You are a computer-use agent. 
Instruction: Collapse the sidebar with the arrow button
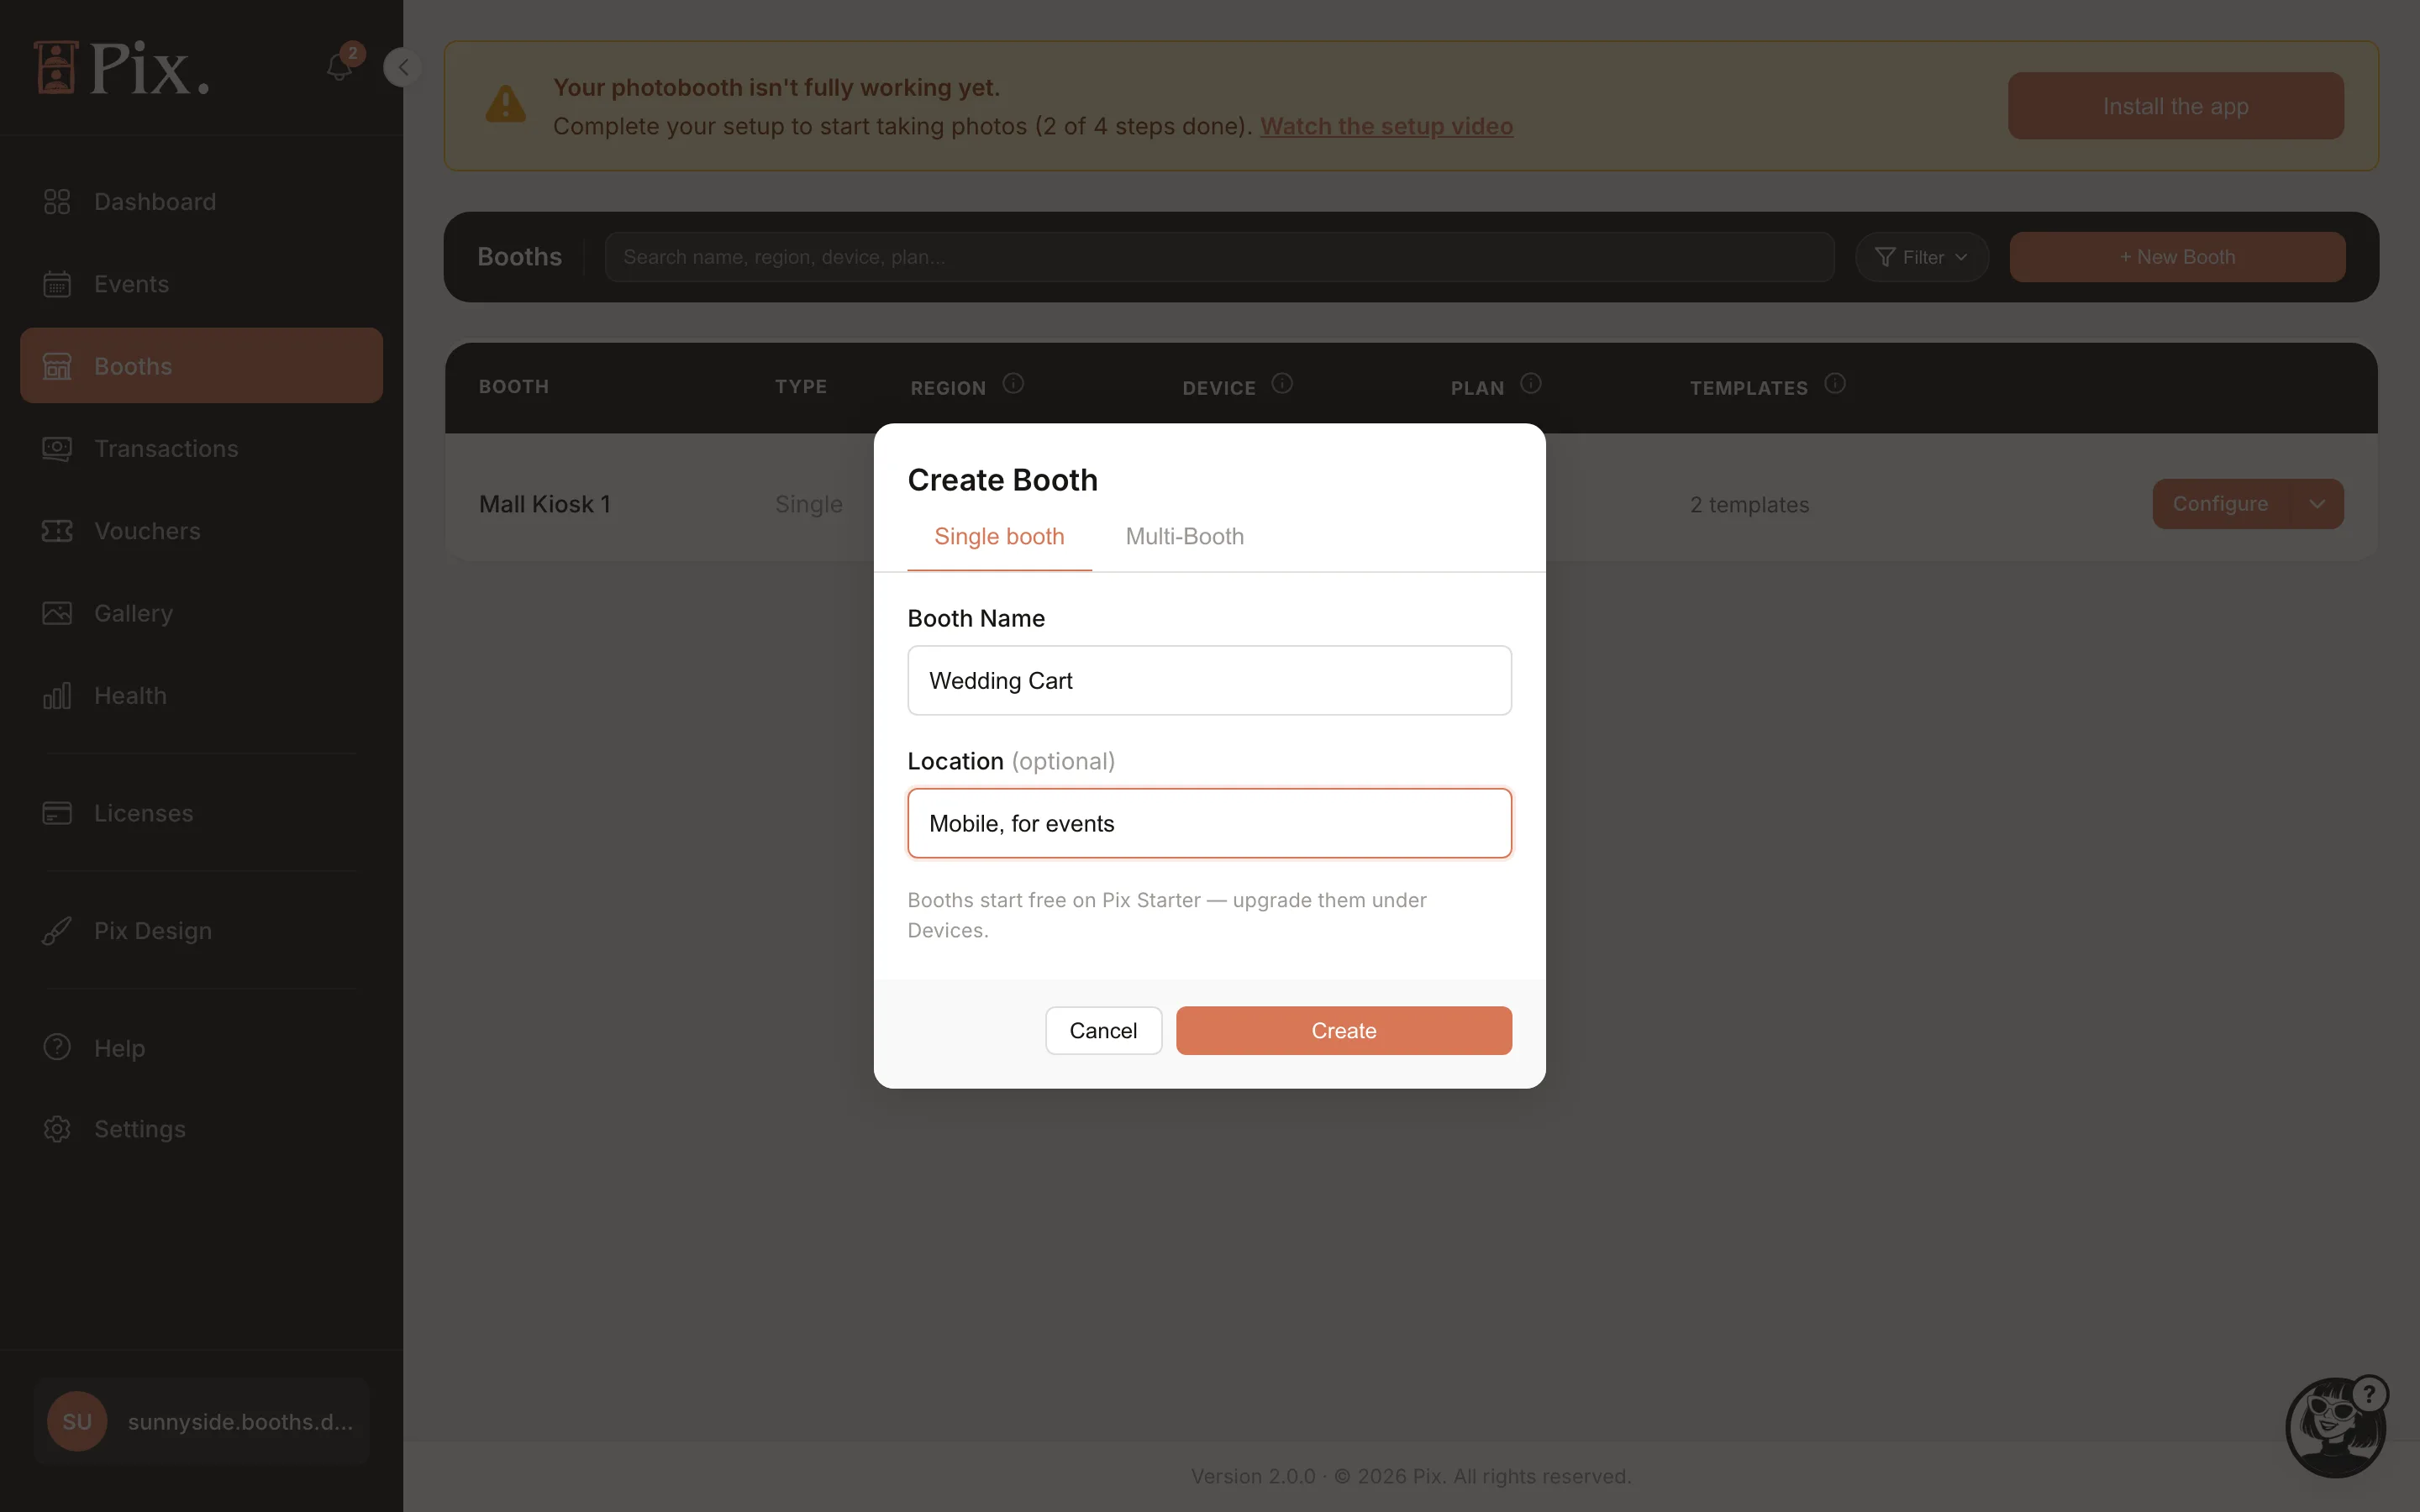402,67
